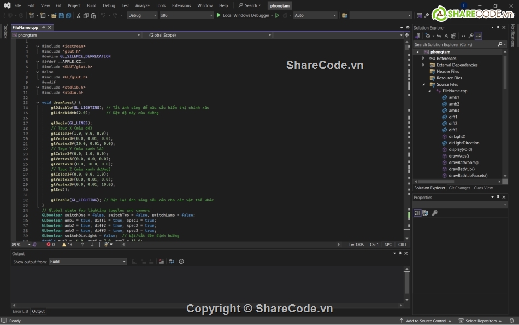This screenshot has width=519, height=325.
Task: Click the Properties panel Property Pages wrench
Action: click(435, 213)
